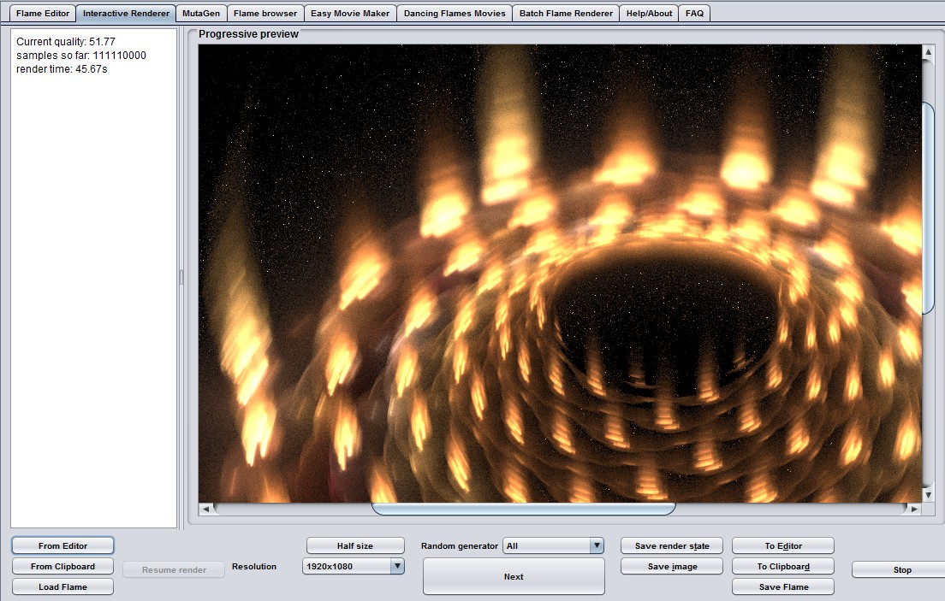
Task: Click the Save Flame button
Action: (783, 586)
